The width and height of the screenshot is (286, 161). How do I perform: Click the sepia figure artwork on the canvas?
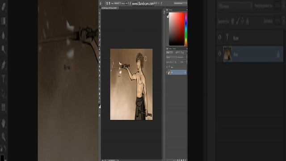click(131, 85)
